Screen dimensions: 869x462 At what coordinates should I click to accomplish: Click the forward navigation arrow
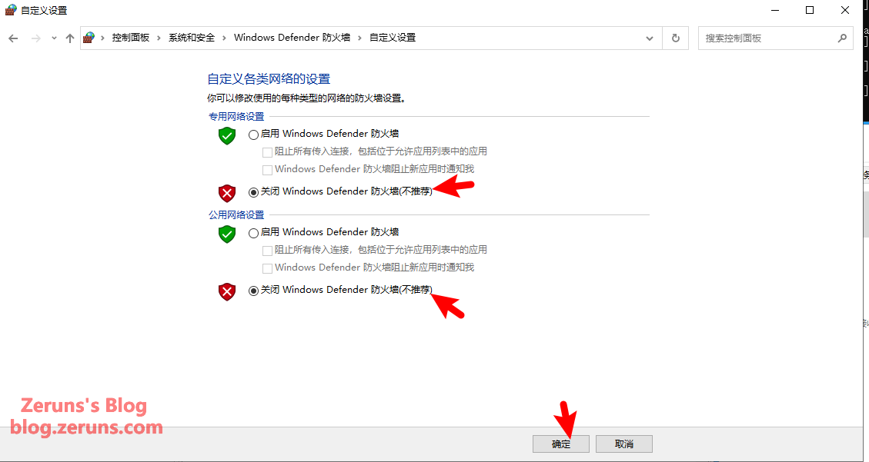(36, 38)
